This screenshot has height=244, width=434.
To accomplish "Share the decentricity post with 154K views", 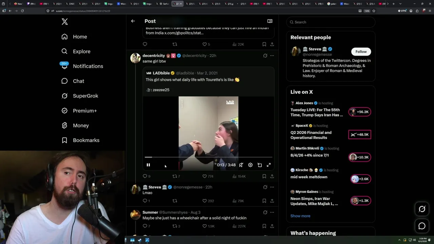I will [x=272, y=176].
